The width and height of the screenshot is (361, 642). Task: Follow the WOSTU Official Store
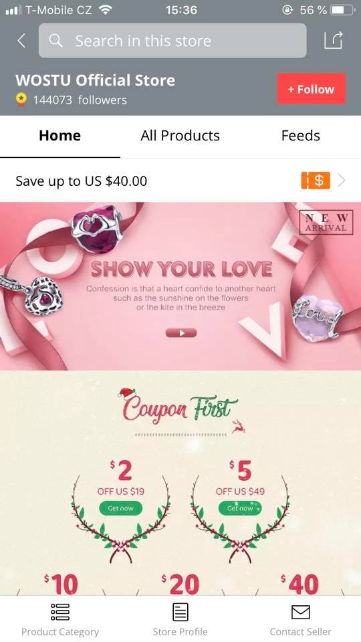point(311,89)
